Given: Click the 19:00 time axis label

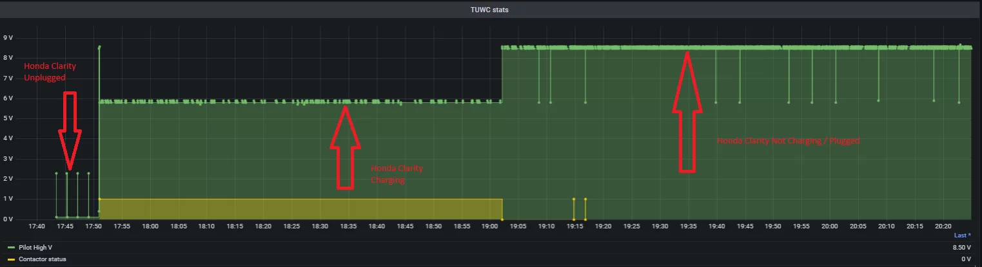Looking at the screenshot, I should tap(490, 226).
